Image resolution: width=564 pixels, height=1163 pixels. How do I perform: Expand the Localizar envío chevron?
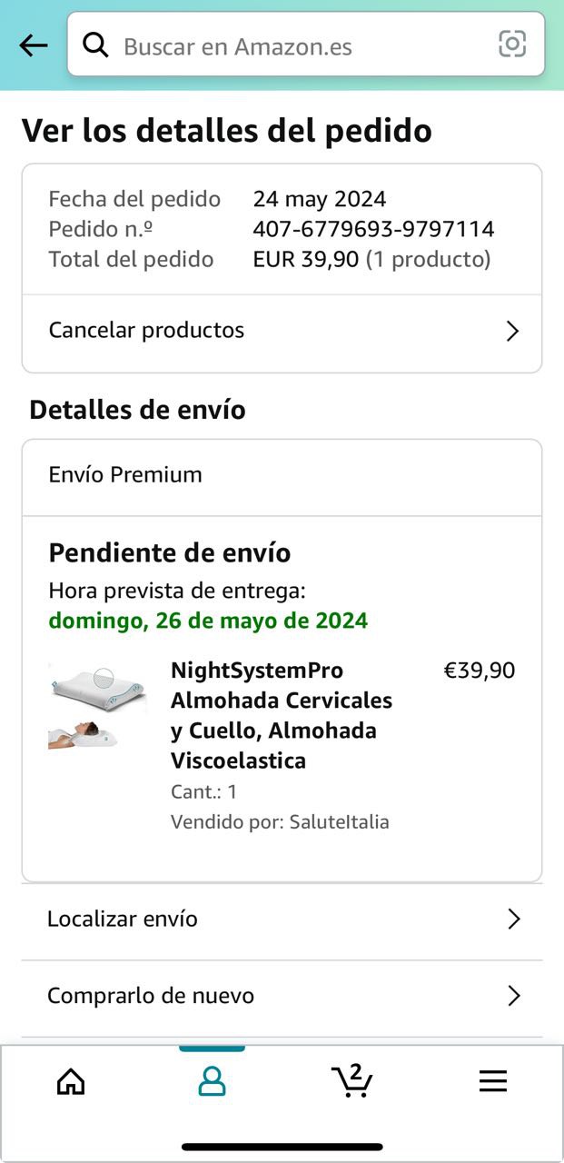[x=513, y=919]
